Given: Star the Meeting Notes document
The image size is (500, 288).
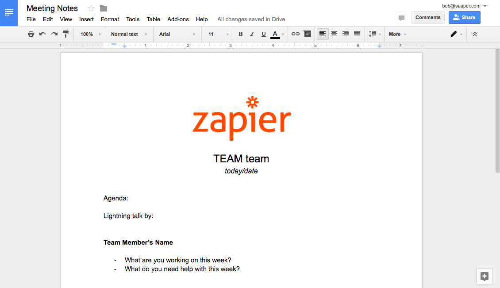Looking at the screenshot, I should pyautogui.click(x=91, y=8).
